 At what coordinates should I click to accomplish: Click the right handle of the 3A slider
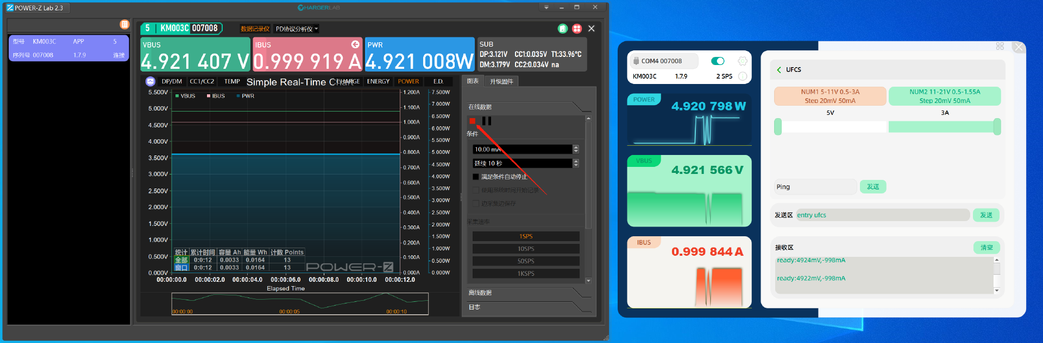coord(997,127)
